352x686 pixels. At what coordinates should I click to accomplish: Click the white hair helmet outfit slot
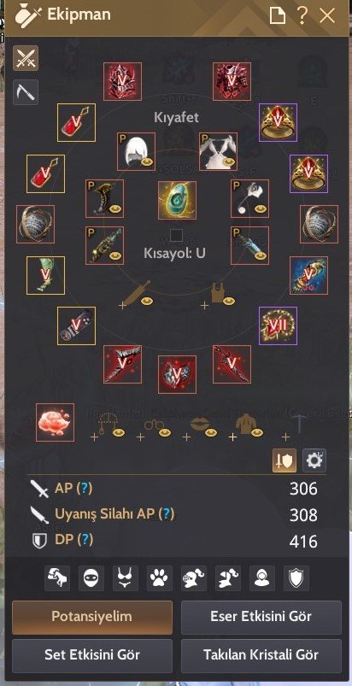[136, 151]
